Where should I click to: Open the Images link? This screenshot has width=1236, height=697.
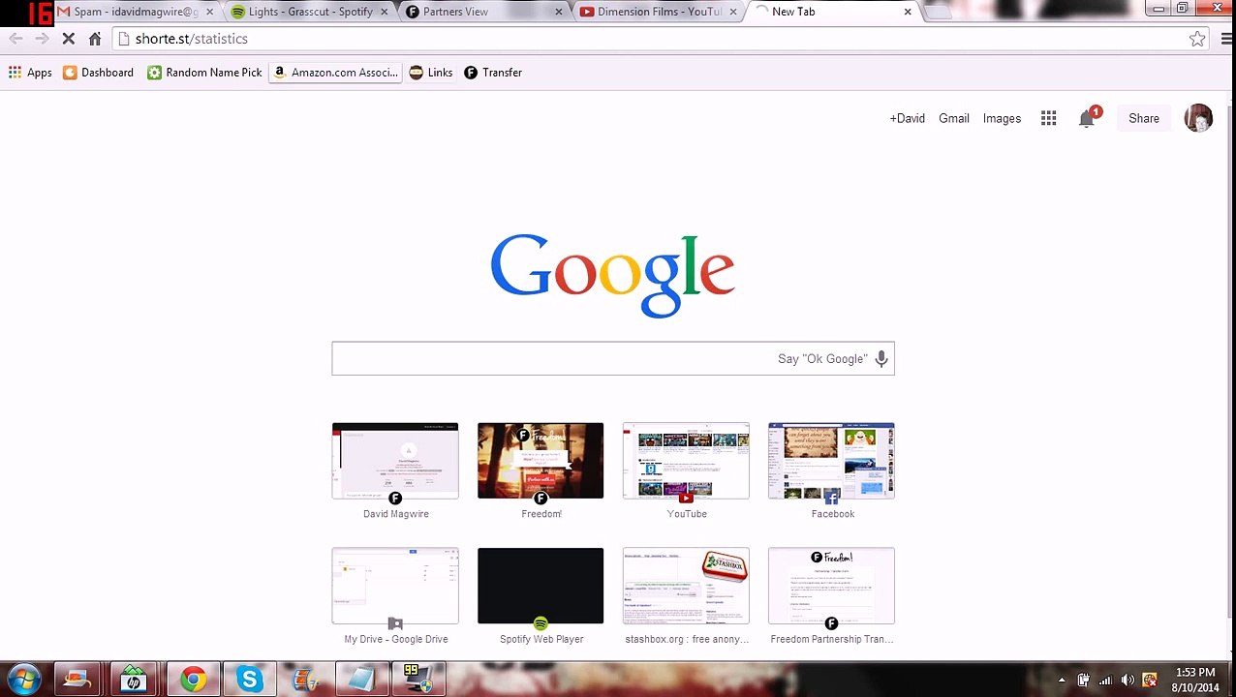click(1002, 118)
